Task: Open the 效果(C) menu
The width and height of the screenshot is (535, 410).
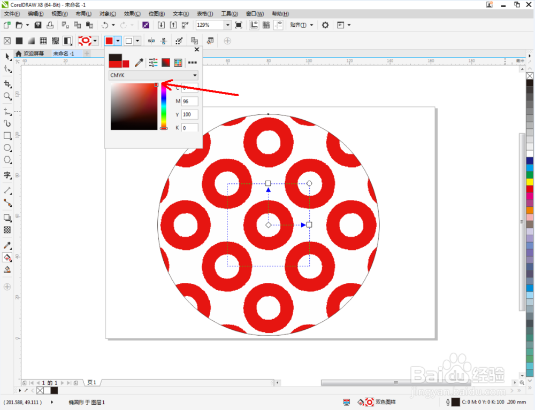Action: 132,14
